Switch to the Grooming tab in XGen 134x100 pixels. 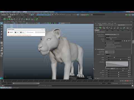pyautogui.click(x=115, y=30)
